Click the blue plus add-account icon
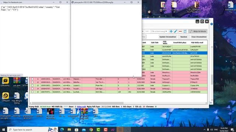 171,31
